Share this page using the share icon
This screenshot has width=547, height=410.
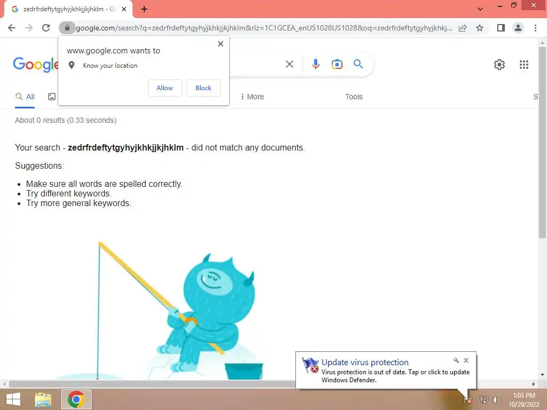tap(463, 28)
